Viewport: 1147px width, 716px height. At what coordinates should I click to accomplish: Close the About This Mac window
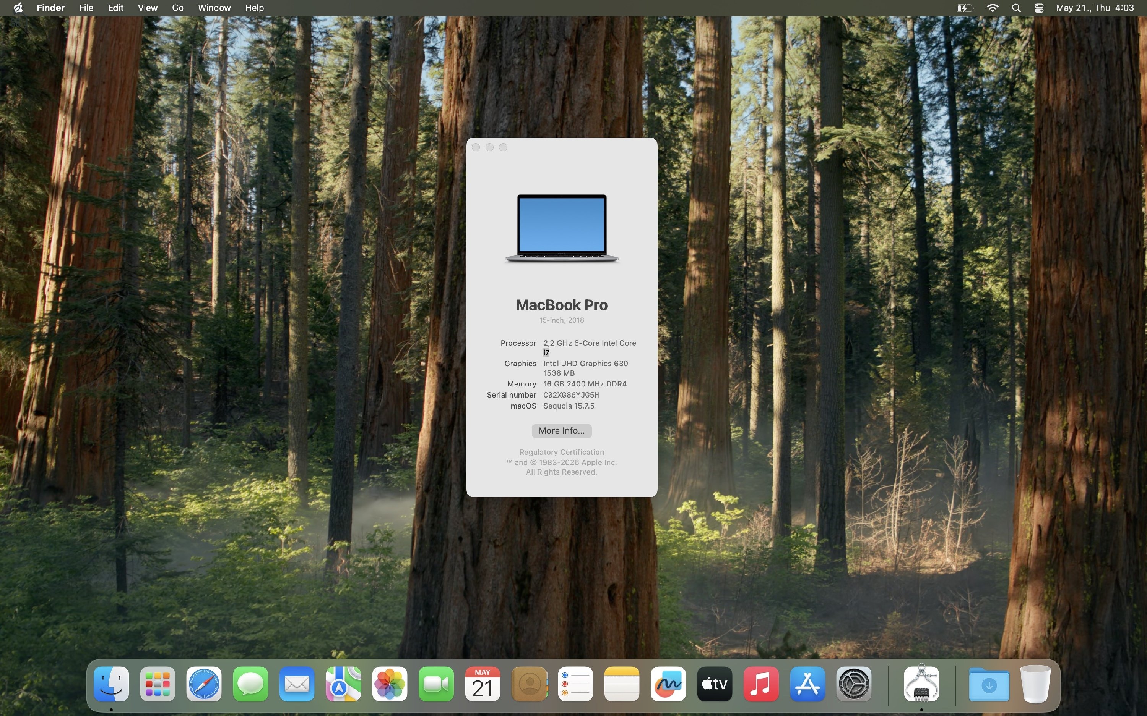tap(476, 148)
